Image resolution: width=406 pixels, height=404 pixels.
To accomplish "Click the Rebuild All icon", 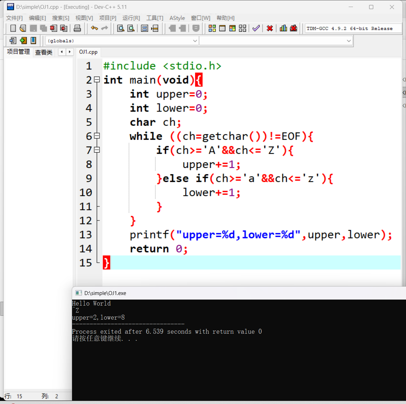I will click(x=243, y=28).
